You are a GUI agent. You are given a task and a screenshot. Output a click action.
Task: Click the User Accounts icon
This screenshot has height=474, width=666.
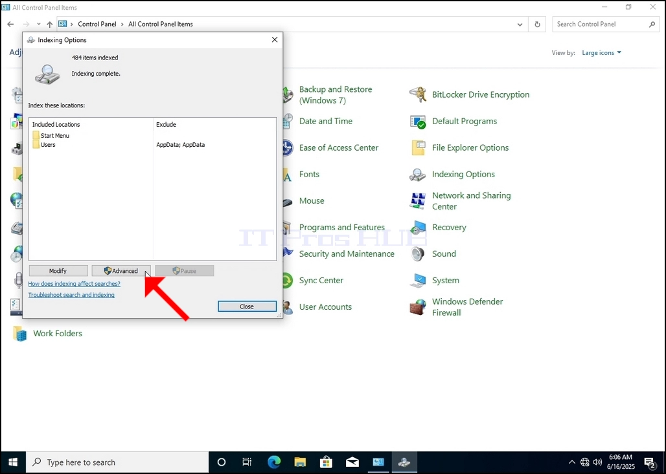click(288, 307)
